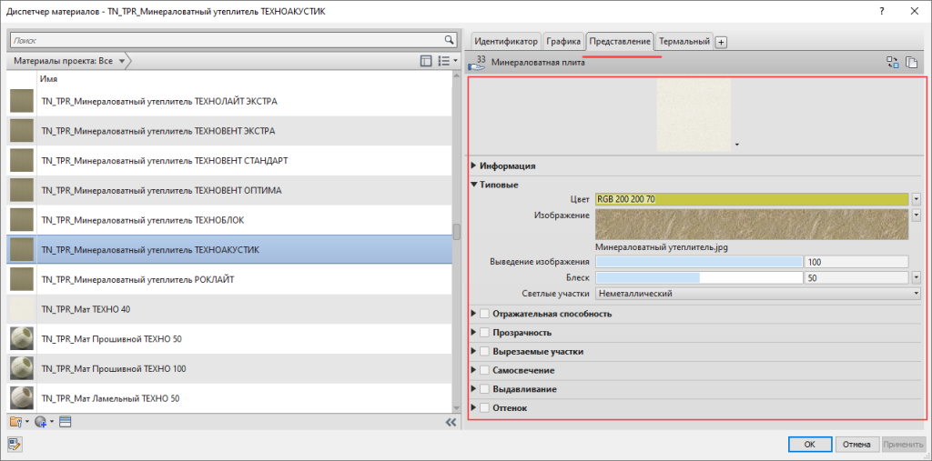The height and width of the screenshot is (461, 932).
Task: Adjust the Блеск slider
Action: (699, 277)
